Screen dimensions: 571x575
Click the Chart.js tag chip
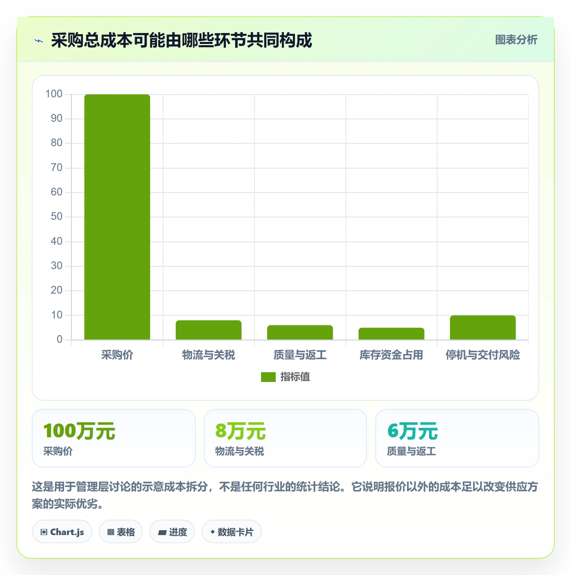[x=62, y=532]
